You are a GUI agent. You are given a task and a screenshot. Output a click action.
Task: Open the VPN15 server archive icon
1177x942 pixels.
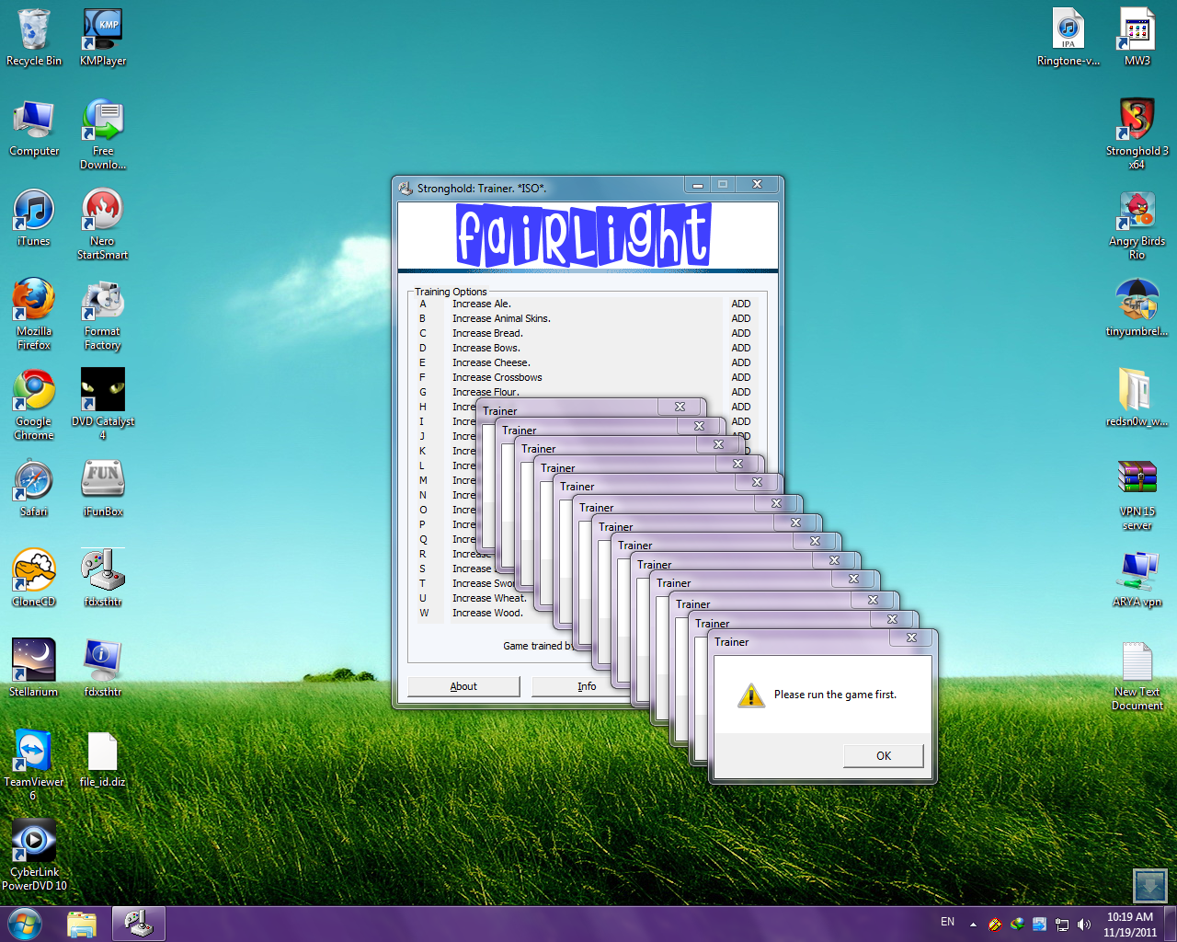1137,495
